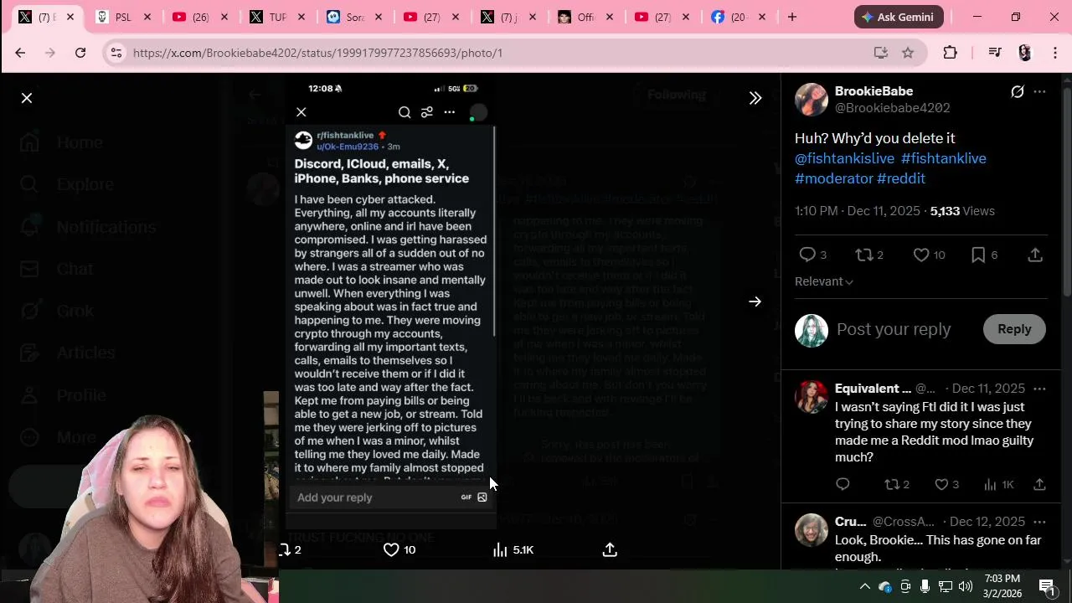The height and width of the screenshot is (603, 1072).
Task: Share BrookieBabe's tweet from the sidebar
Action: (x=1035, y=255)
